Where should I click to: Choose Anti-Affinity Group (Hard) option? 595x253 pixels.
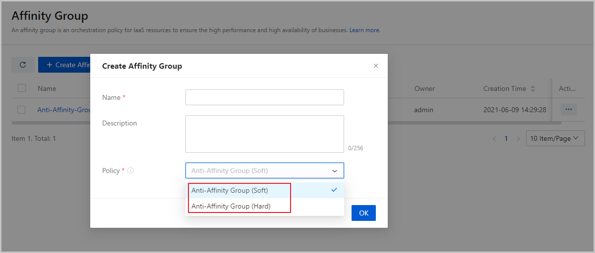231,206
